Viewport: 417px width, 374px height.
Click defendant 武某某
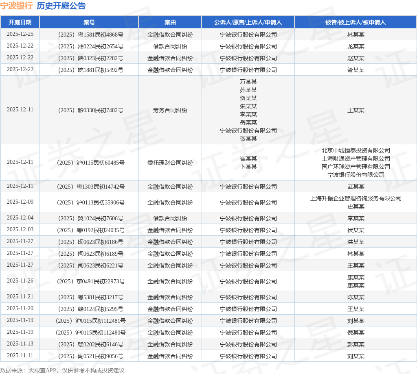click(356, 187)
